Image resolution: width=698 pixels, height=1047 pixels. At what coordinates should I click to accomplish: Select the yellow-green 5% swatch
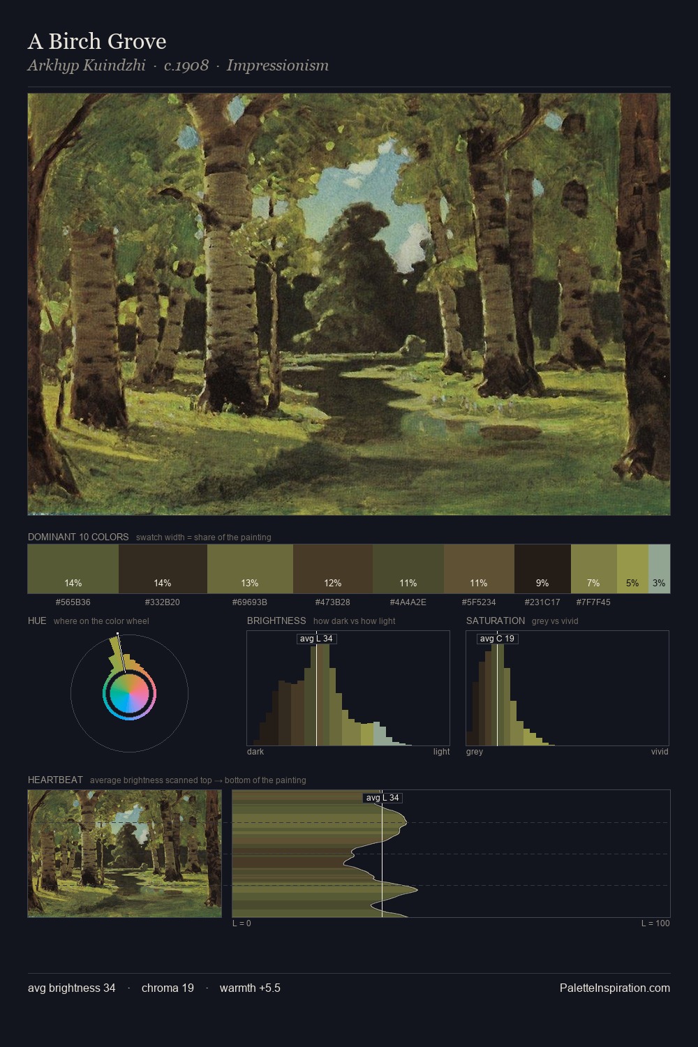click(632, 569)
